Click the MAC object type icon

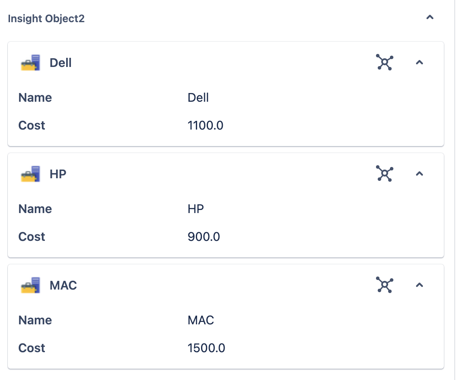point(30,286)
